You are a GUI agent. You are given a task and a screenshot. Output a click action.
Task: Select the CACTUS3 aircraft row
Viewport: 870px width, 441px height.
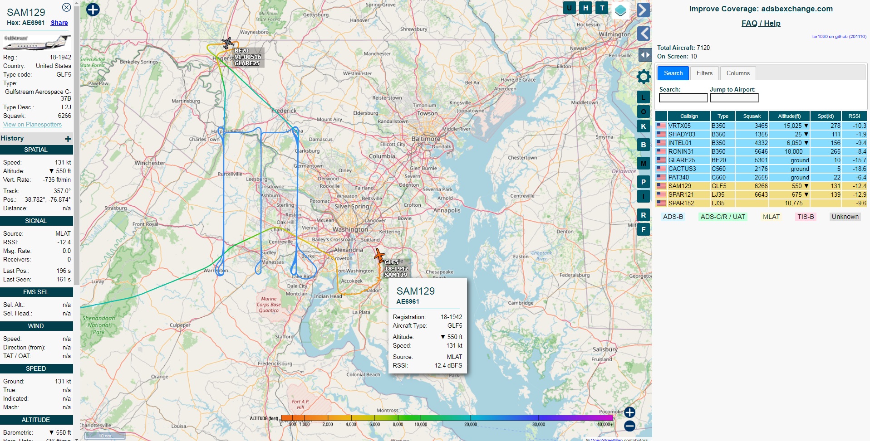pos(761,169)
